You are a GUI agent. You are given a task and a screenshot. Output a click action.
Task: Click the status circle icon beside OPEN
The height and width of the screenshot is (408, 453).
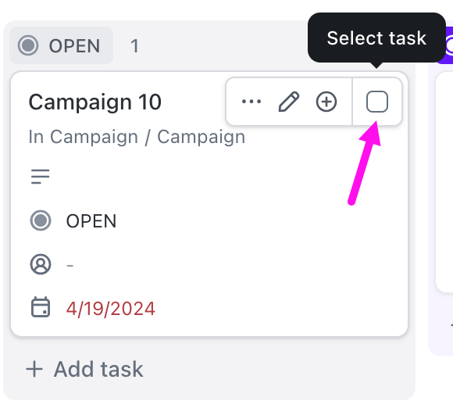[41, 220]
